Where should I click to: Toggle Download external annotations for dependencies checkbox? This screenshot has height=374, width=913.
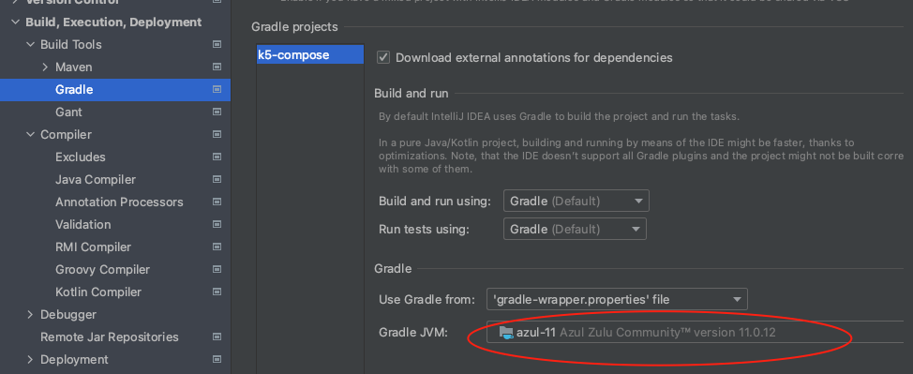click(x=383, y=58)
